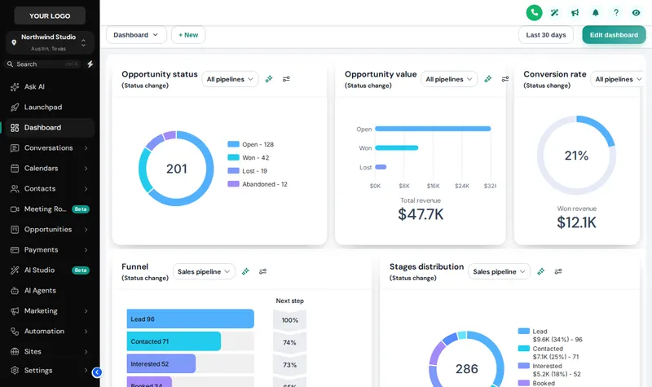652x387 pixels.
Task: Expand the Payments submenu chevron
Action: [86, 250]
